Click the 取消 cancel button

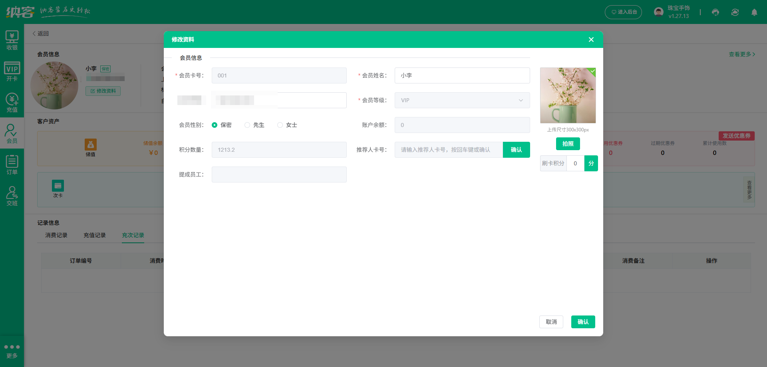click(x=551, y=322)
